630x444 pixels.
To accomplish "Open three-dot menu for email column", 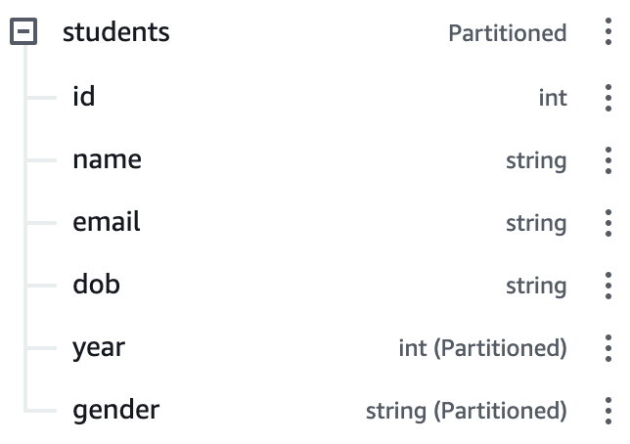I will click(608, 223).
